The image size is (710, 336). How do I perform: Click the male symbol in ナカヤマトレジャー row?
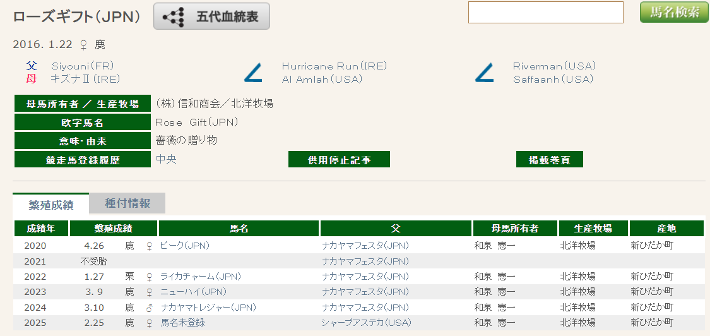[x=150, y=308]
